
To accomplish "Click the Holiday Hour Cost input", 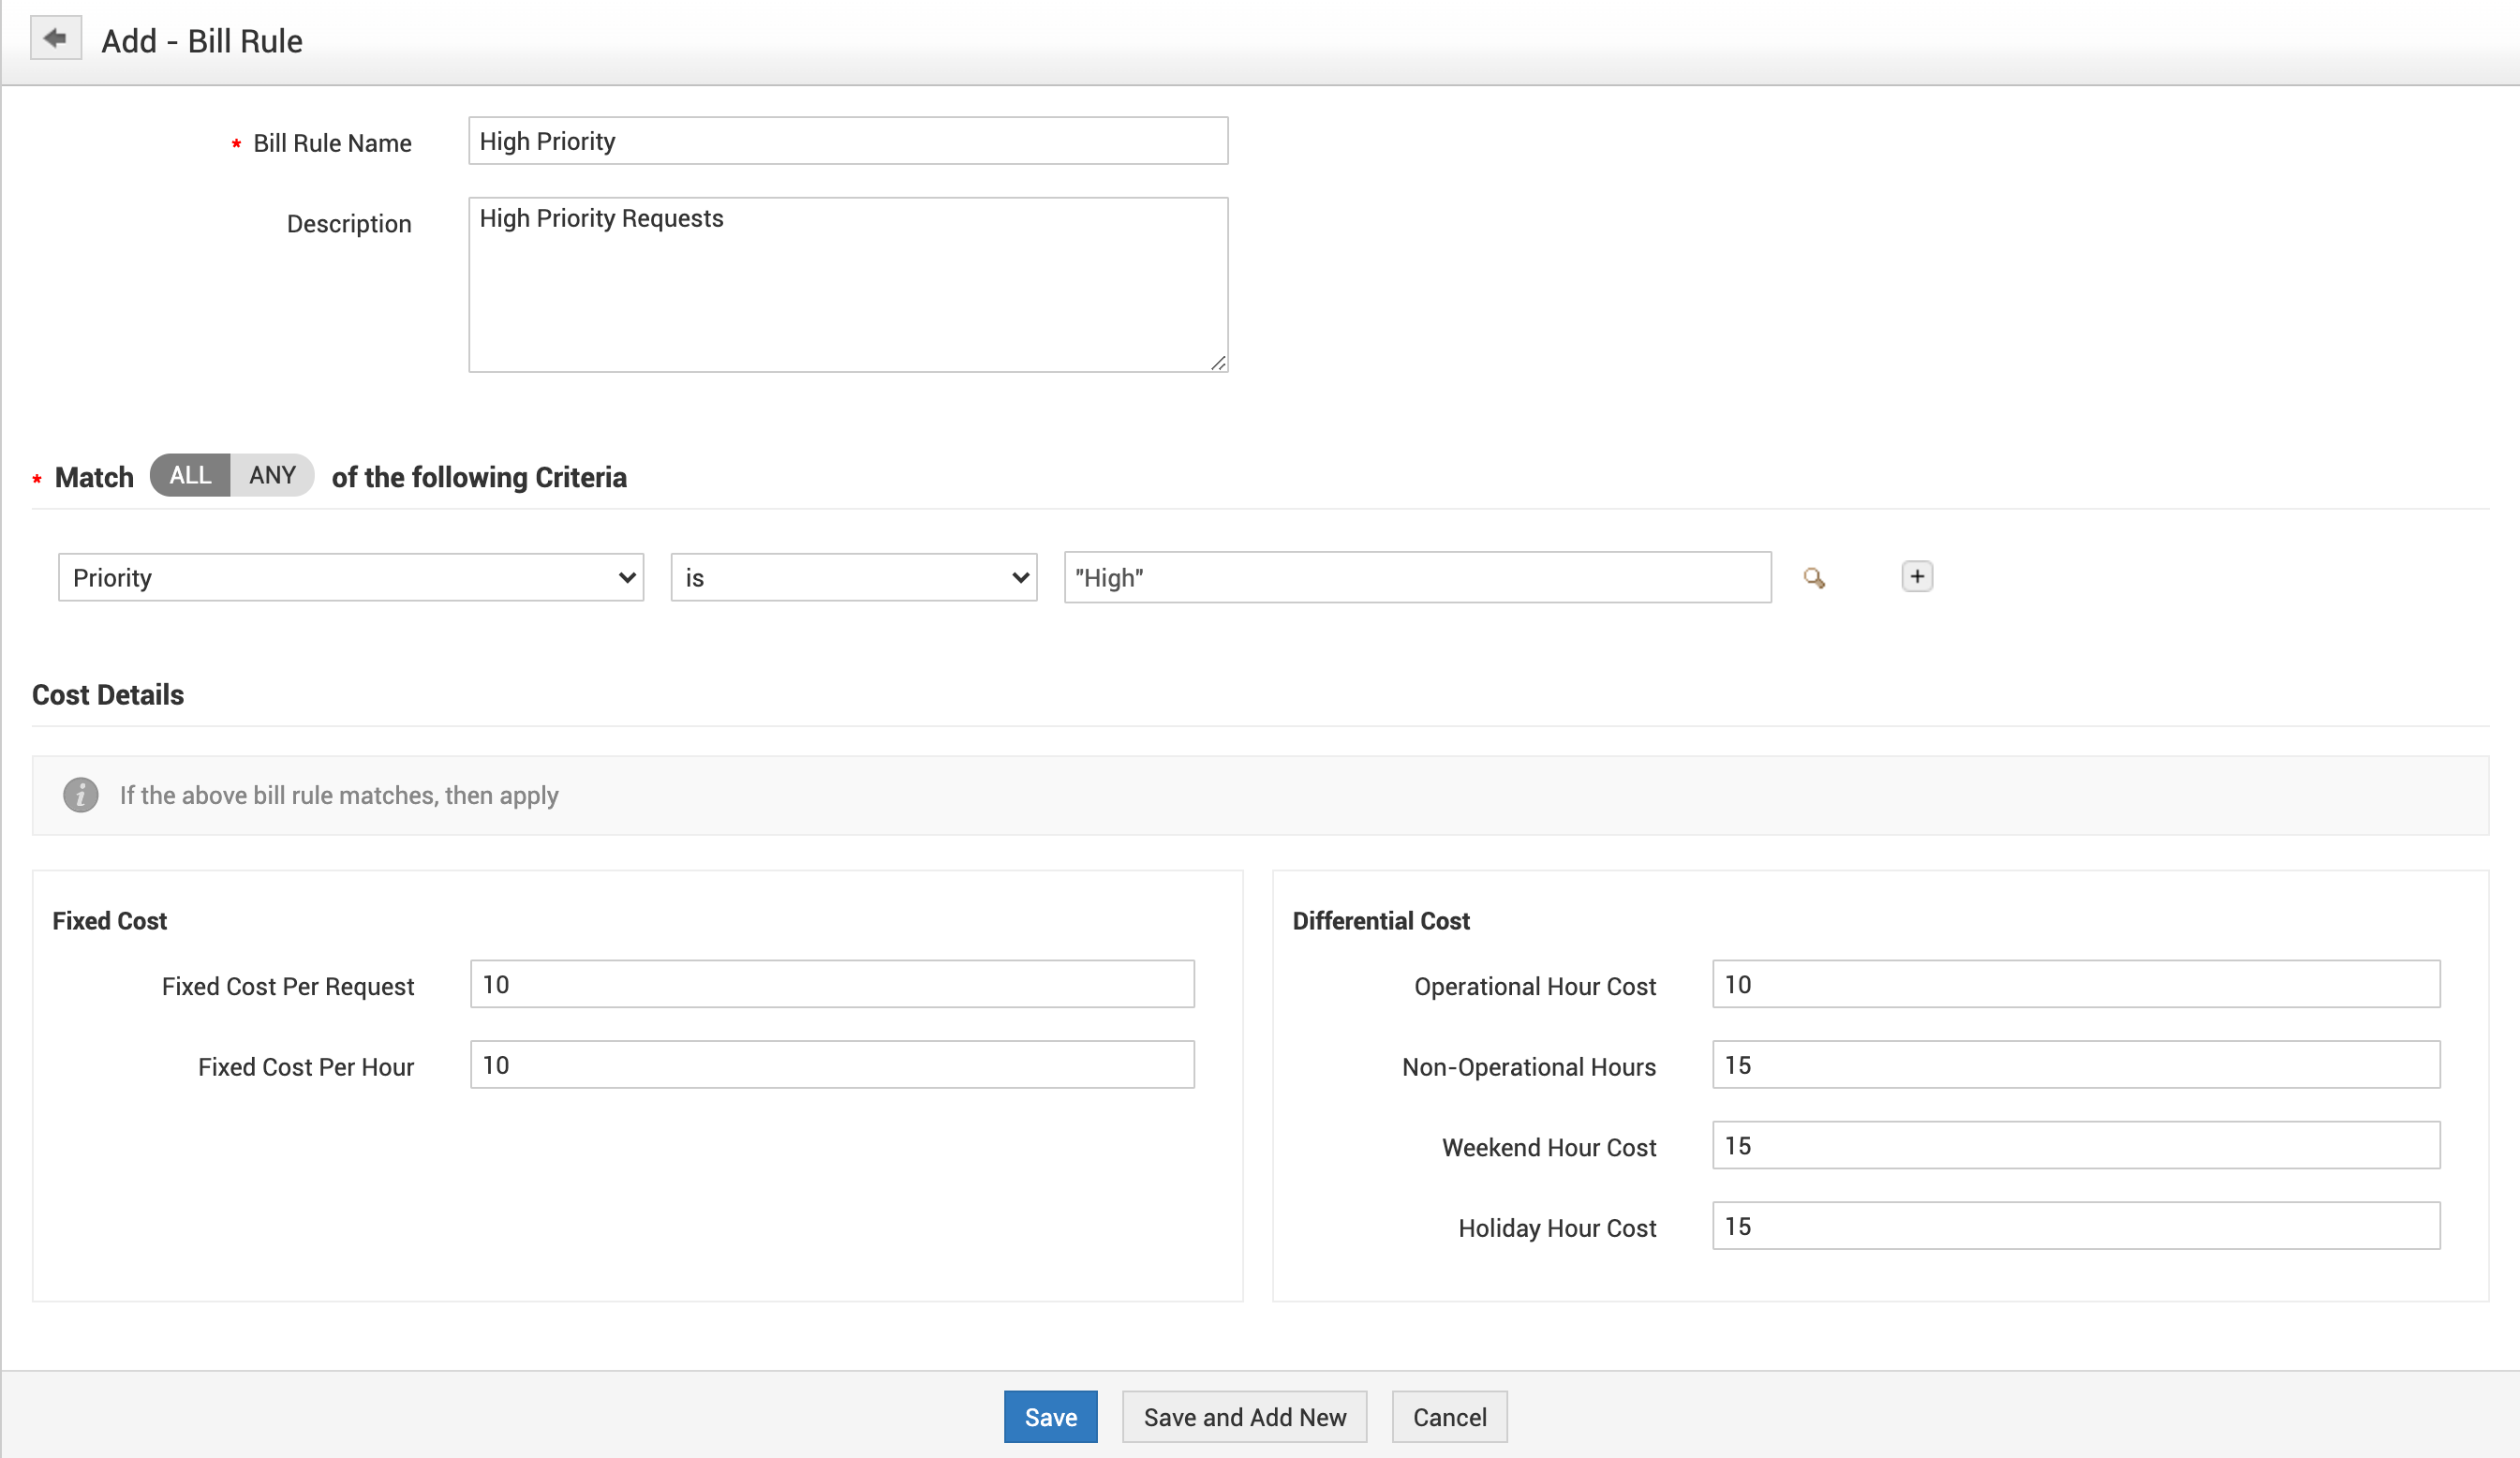I will [2075, 1226].
